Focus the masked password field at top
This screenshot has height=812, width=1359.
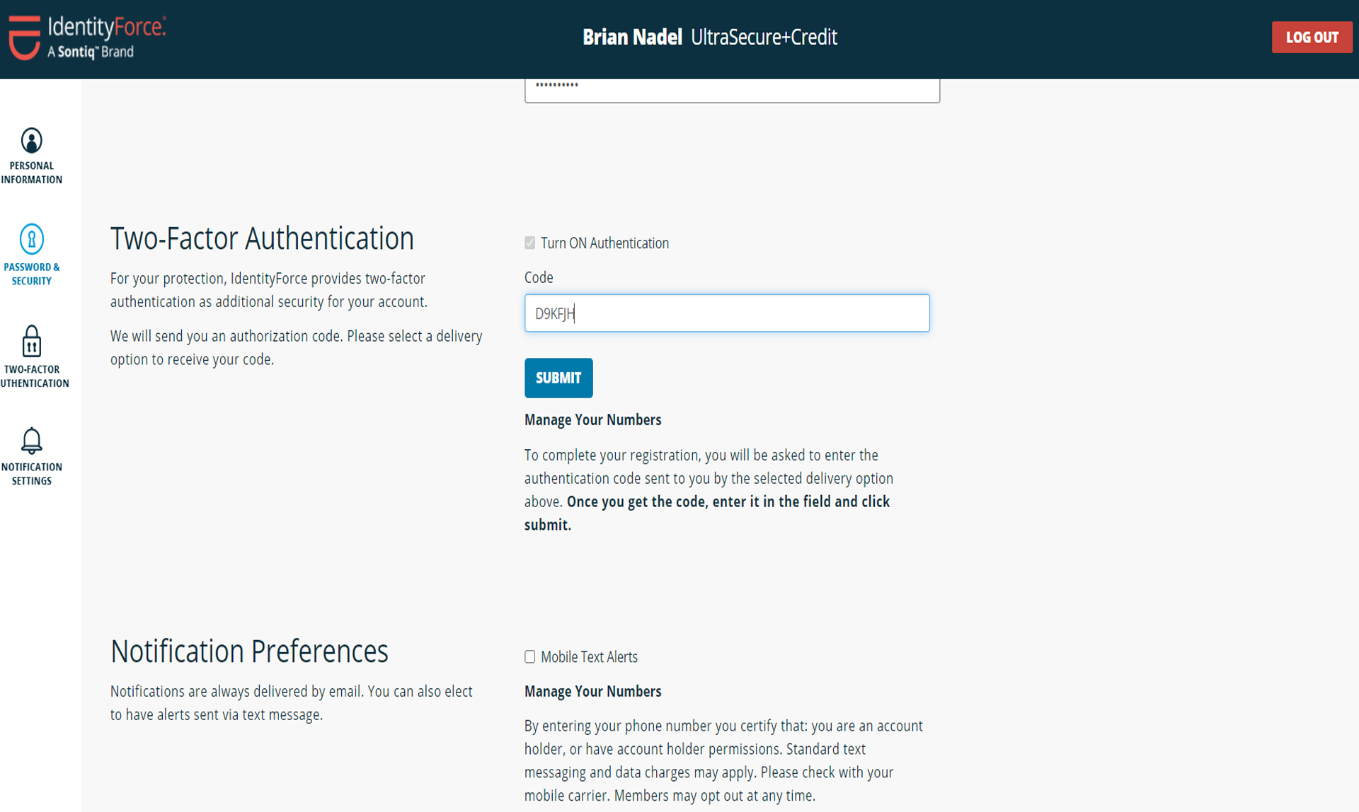click(732, 90)
